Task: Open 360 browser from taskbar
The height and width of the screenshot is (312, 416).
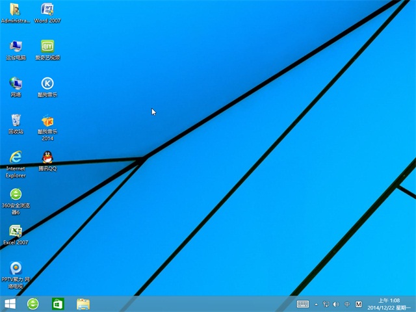Action: tap(32, 304)
